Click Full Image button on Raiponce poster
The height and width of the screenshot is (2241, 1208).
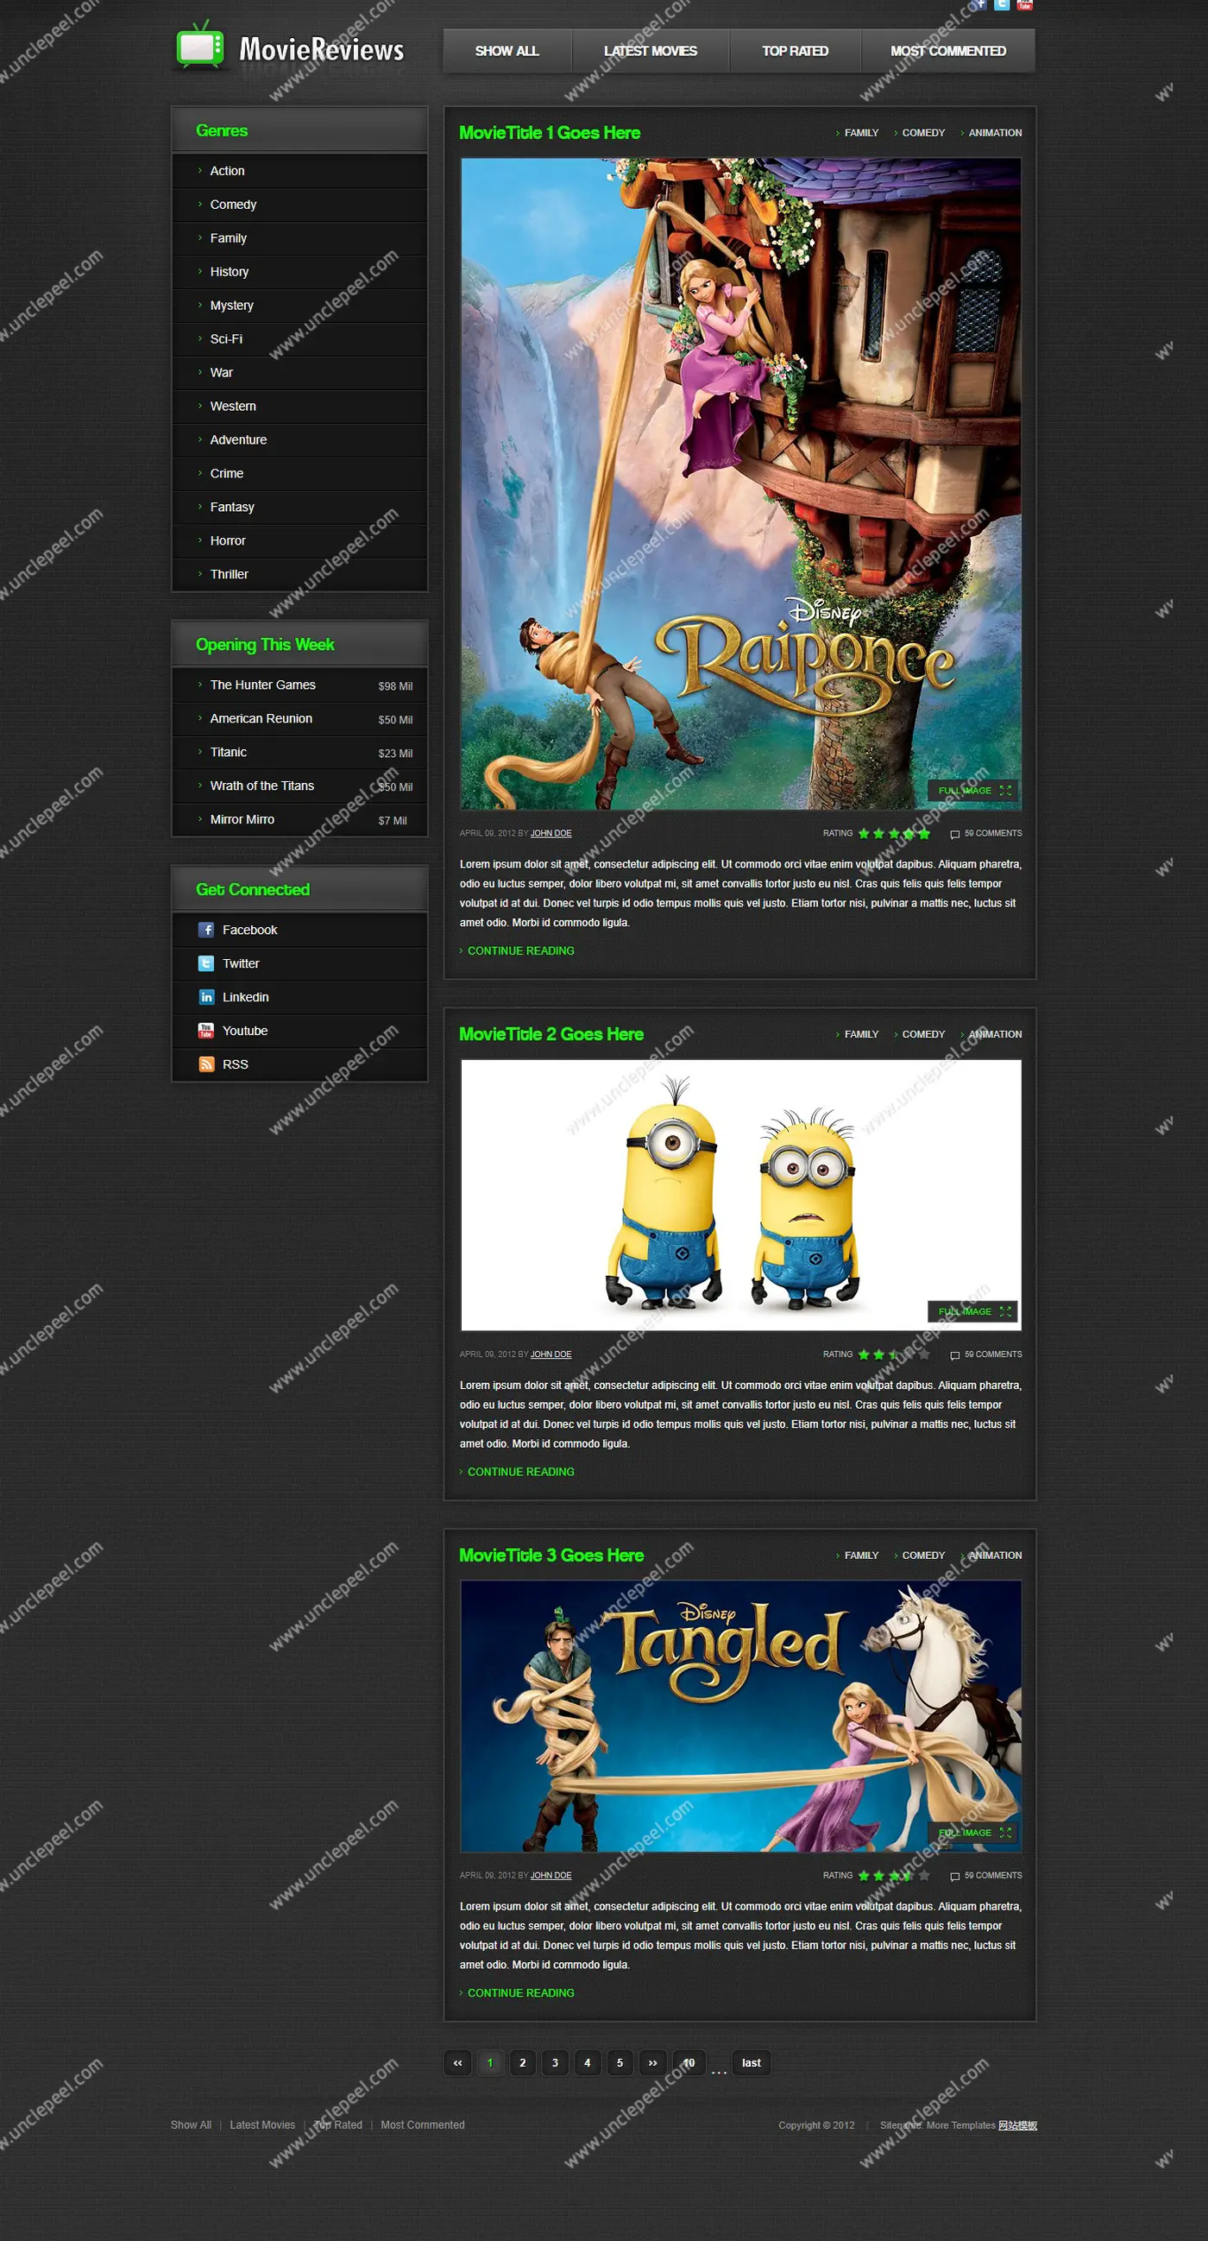(x=973, y=791)
